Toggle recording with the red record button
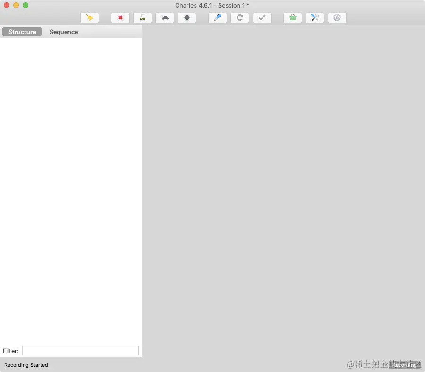The image size is (425, 372). tap(120, 18)
